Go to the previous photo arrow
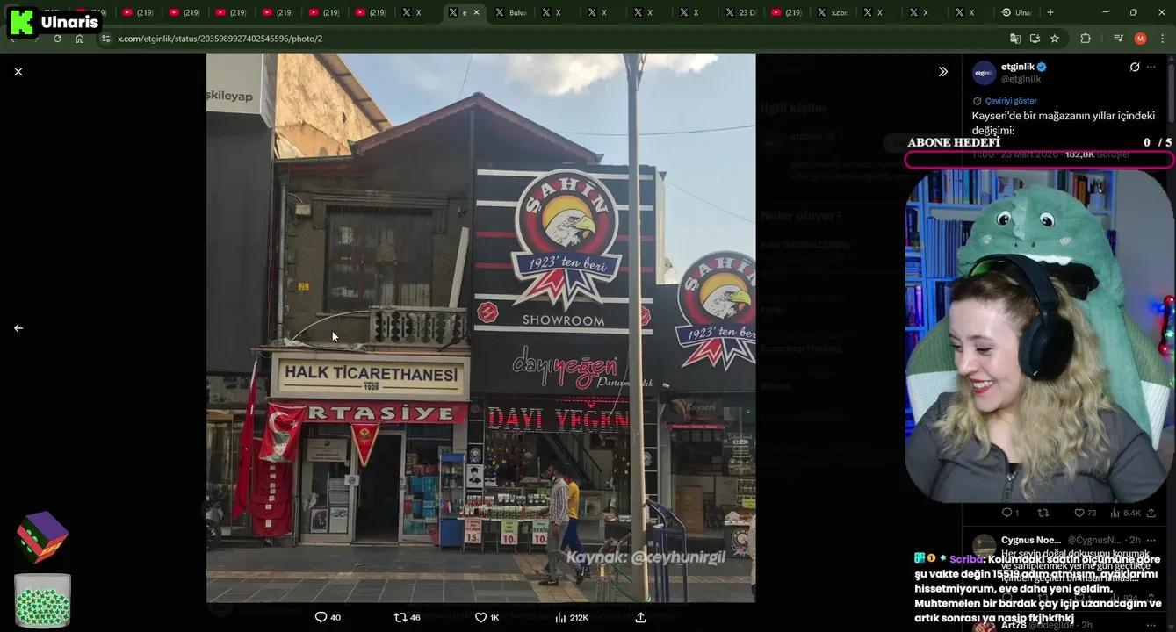 (x=18, y=328)
